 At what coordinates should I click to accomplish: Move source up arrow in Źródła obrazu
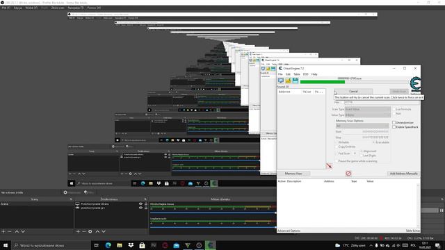97,231
